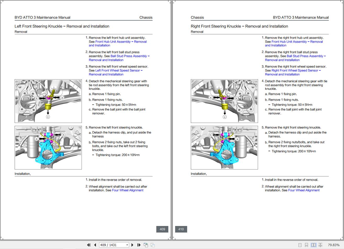Viewport: 344px width, 249px height.
Task: Click the 'Chassis' header on the left page
Action: [146, 18]
